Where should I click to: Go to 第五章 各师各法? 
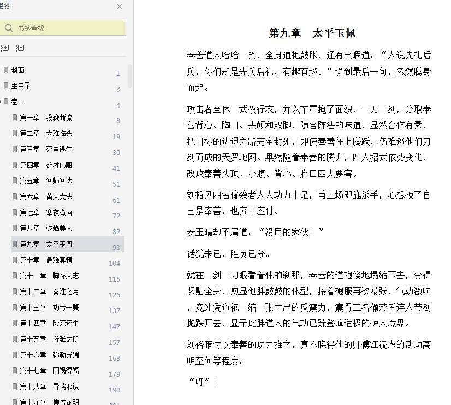46,181
